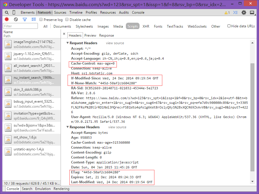Open the Profiles panel
The height and width of the screenshot is (194, 259).
point(91,13)
